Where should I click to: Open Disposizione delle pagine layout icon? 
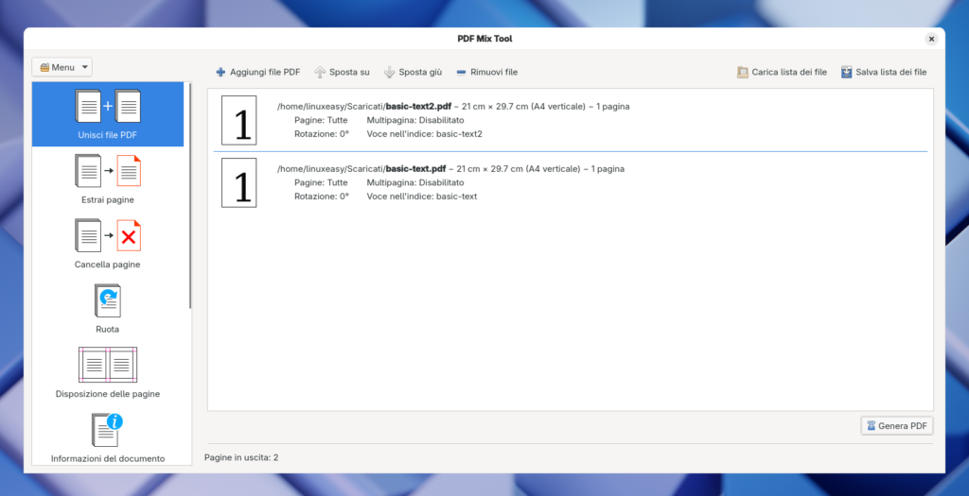(108, 365)
